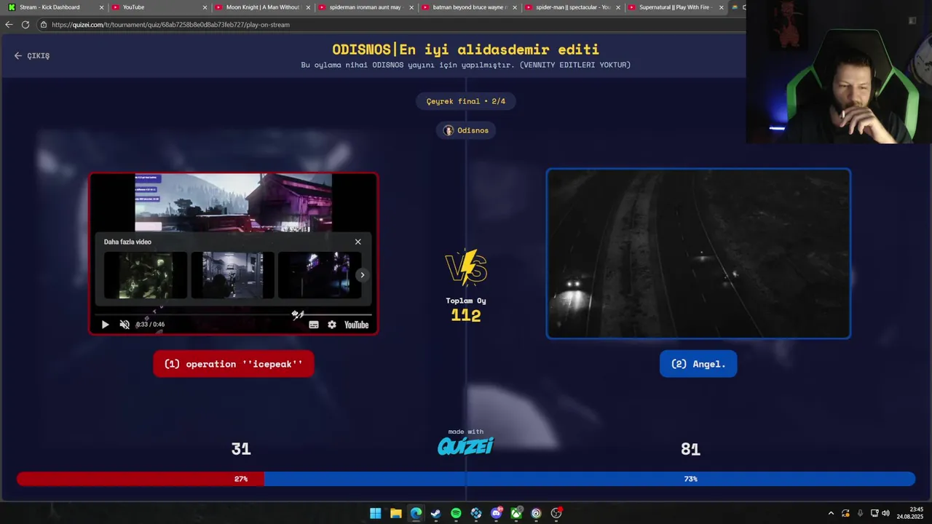Switch to Supernatural Play With Fire tab
Screen dimensions: 932x524
click(674, 7)
